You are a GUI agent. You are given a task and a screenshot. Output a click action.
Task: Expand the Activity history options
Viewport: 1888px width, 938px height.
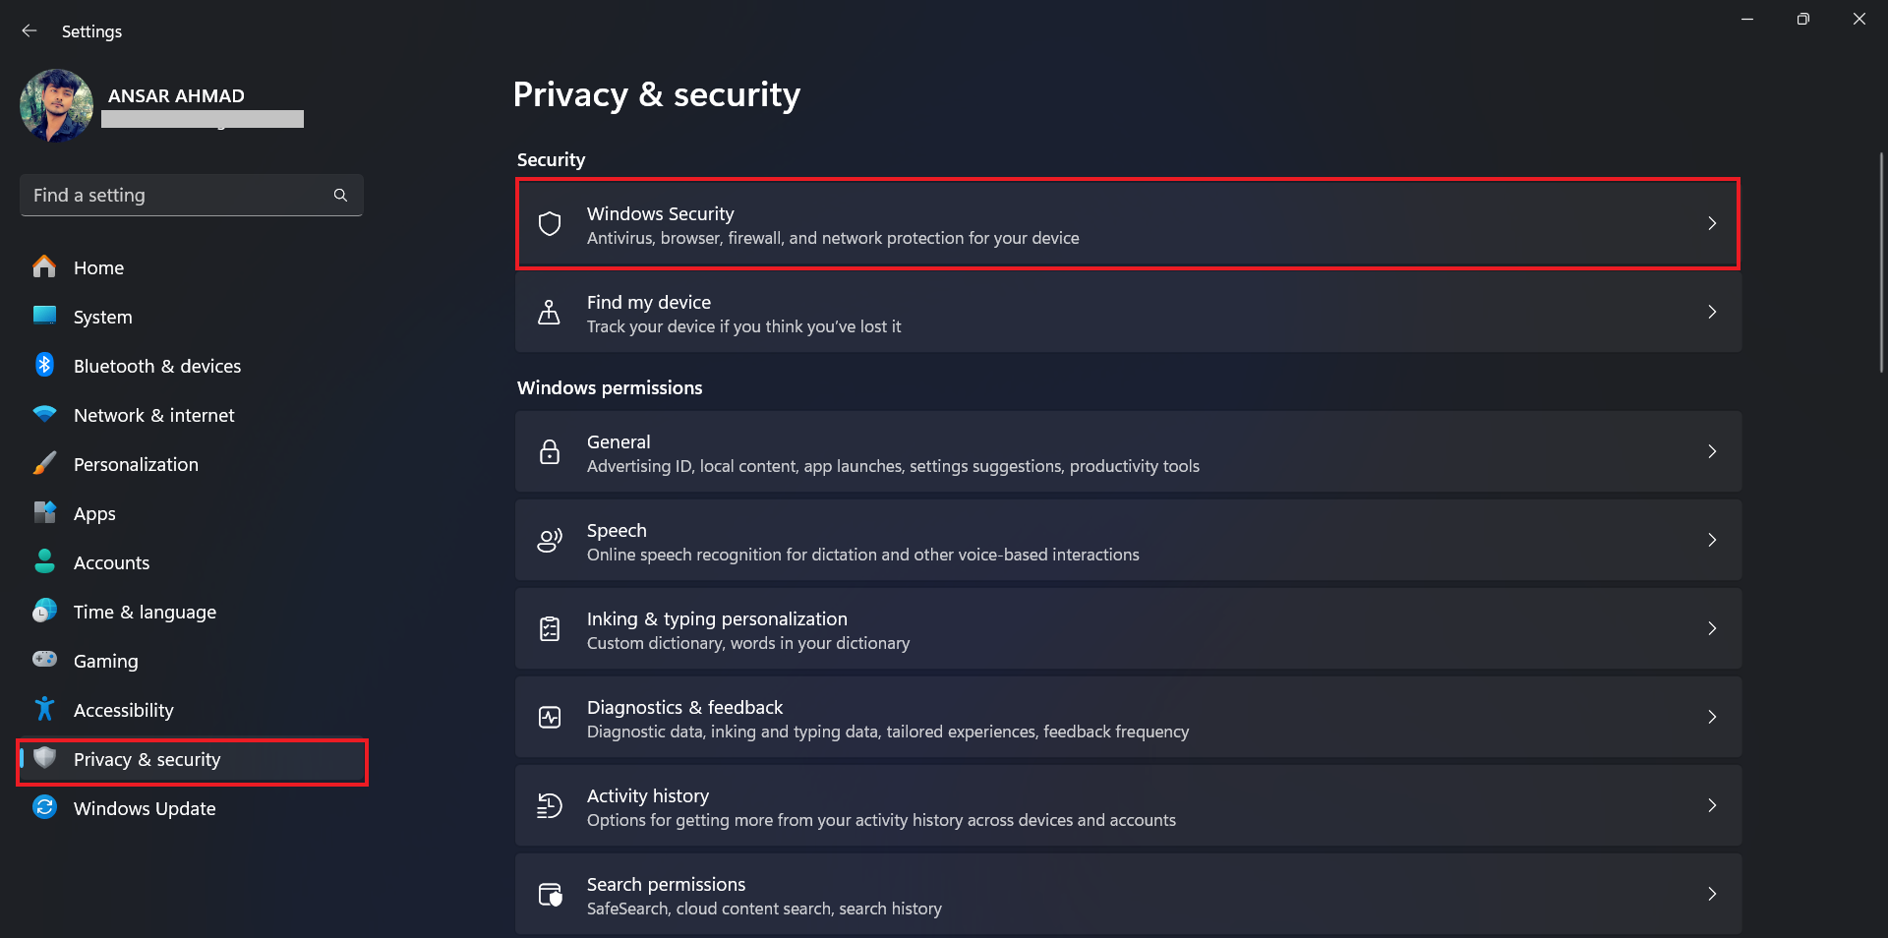1713,806
